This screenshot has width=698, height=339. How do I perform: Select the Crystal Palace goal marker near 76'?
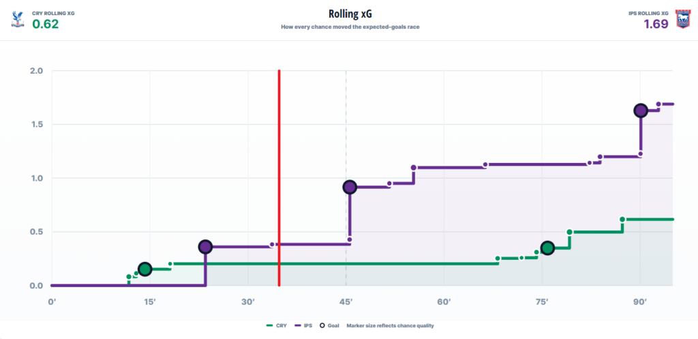(547, 248)
